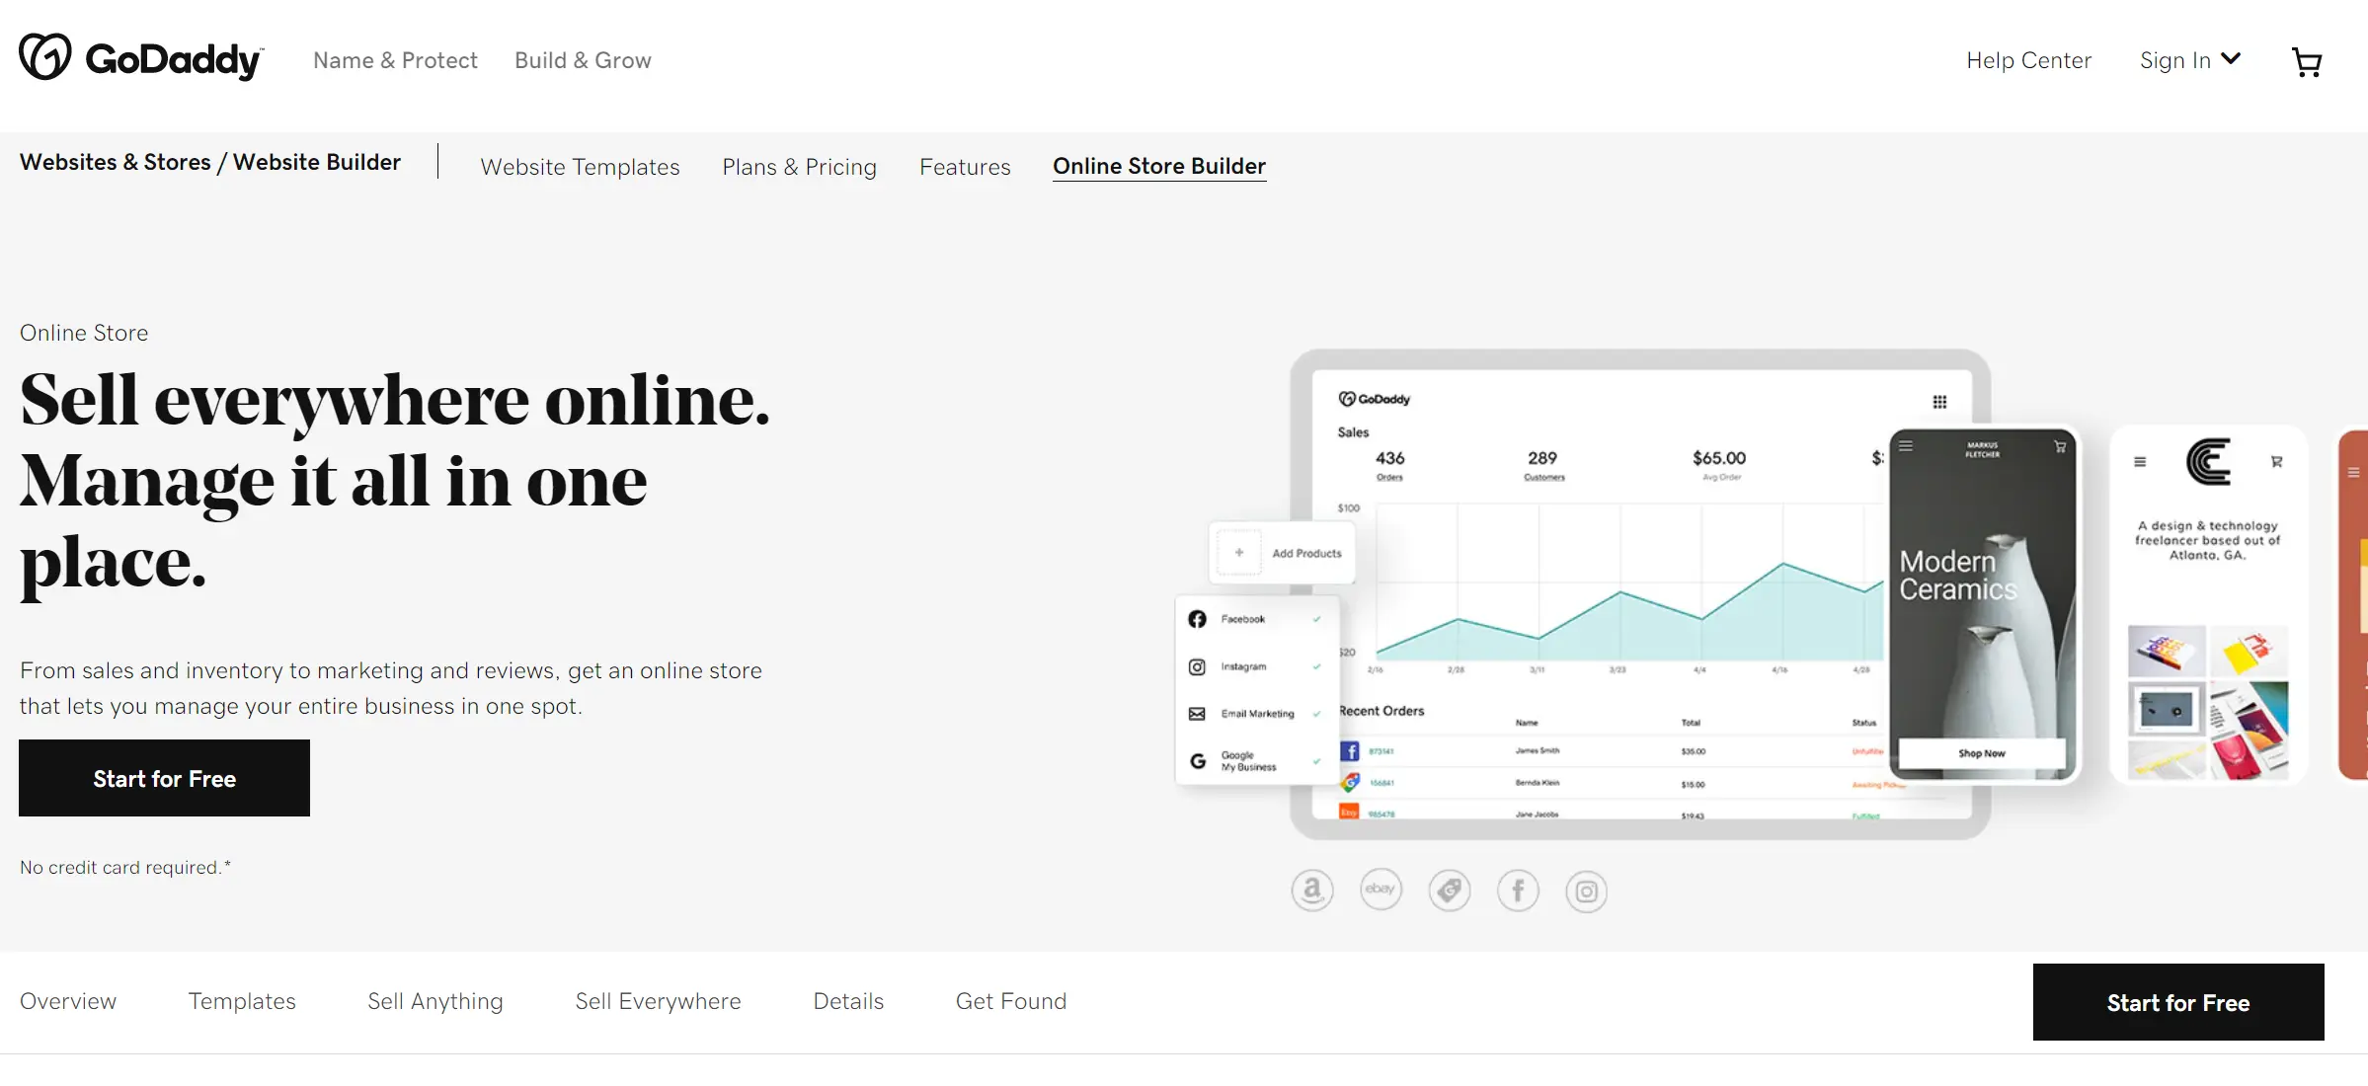Open the Build & Grow dropdown
Image resolution: width=2368 pixels, height=1086 pixels.
click(x=583, y=60)
